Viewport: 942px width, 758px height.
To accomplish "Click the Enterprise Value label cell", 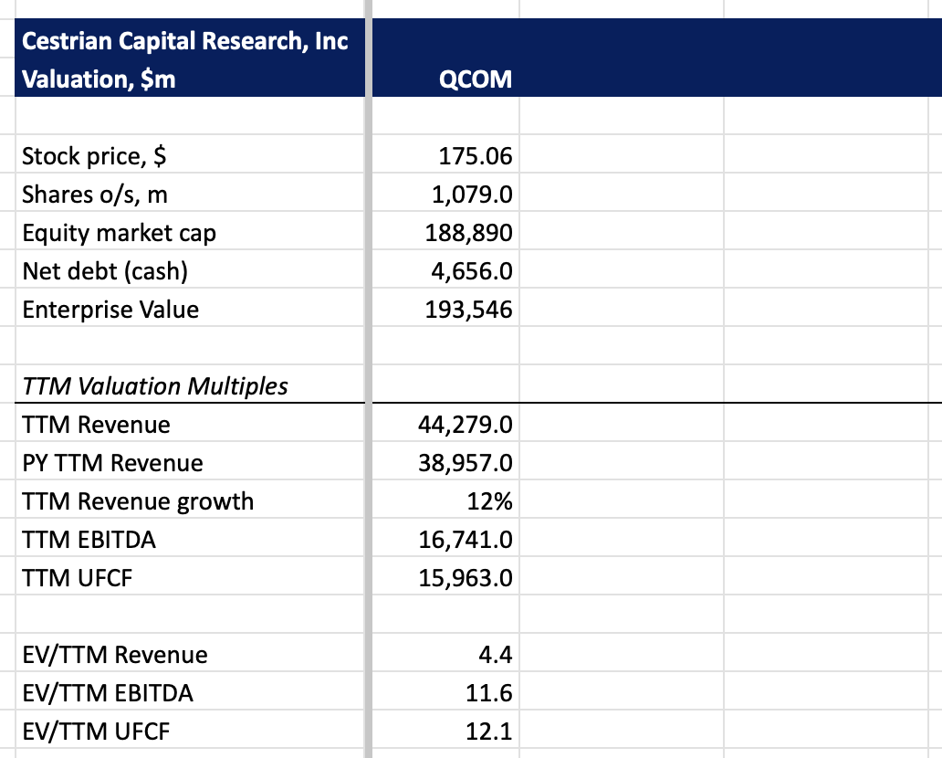I will [110, 310].
